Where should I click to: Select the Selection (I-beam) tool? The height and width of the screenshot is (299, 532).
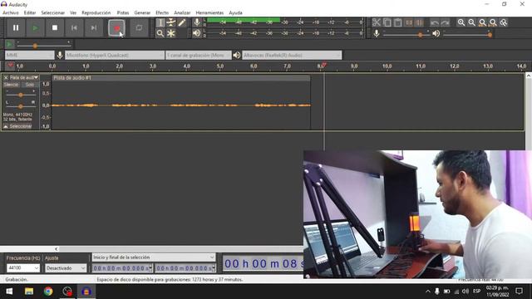click(160, 22)
